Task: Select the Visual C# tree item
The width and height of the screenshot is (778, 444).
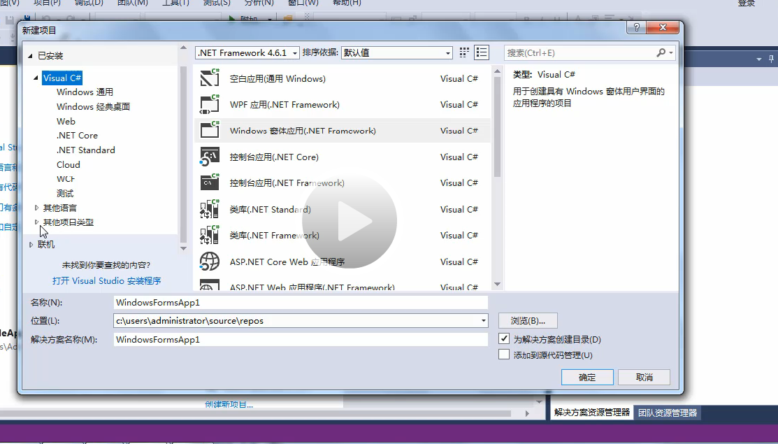Action: tap(62, 78)
